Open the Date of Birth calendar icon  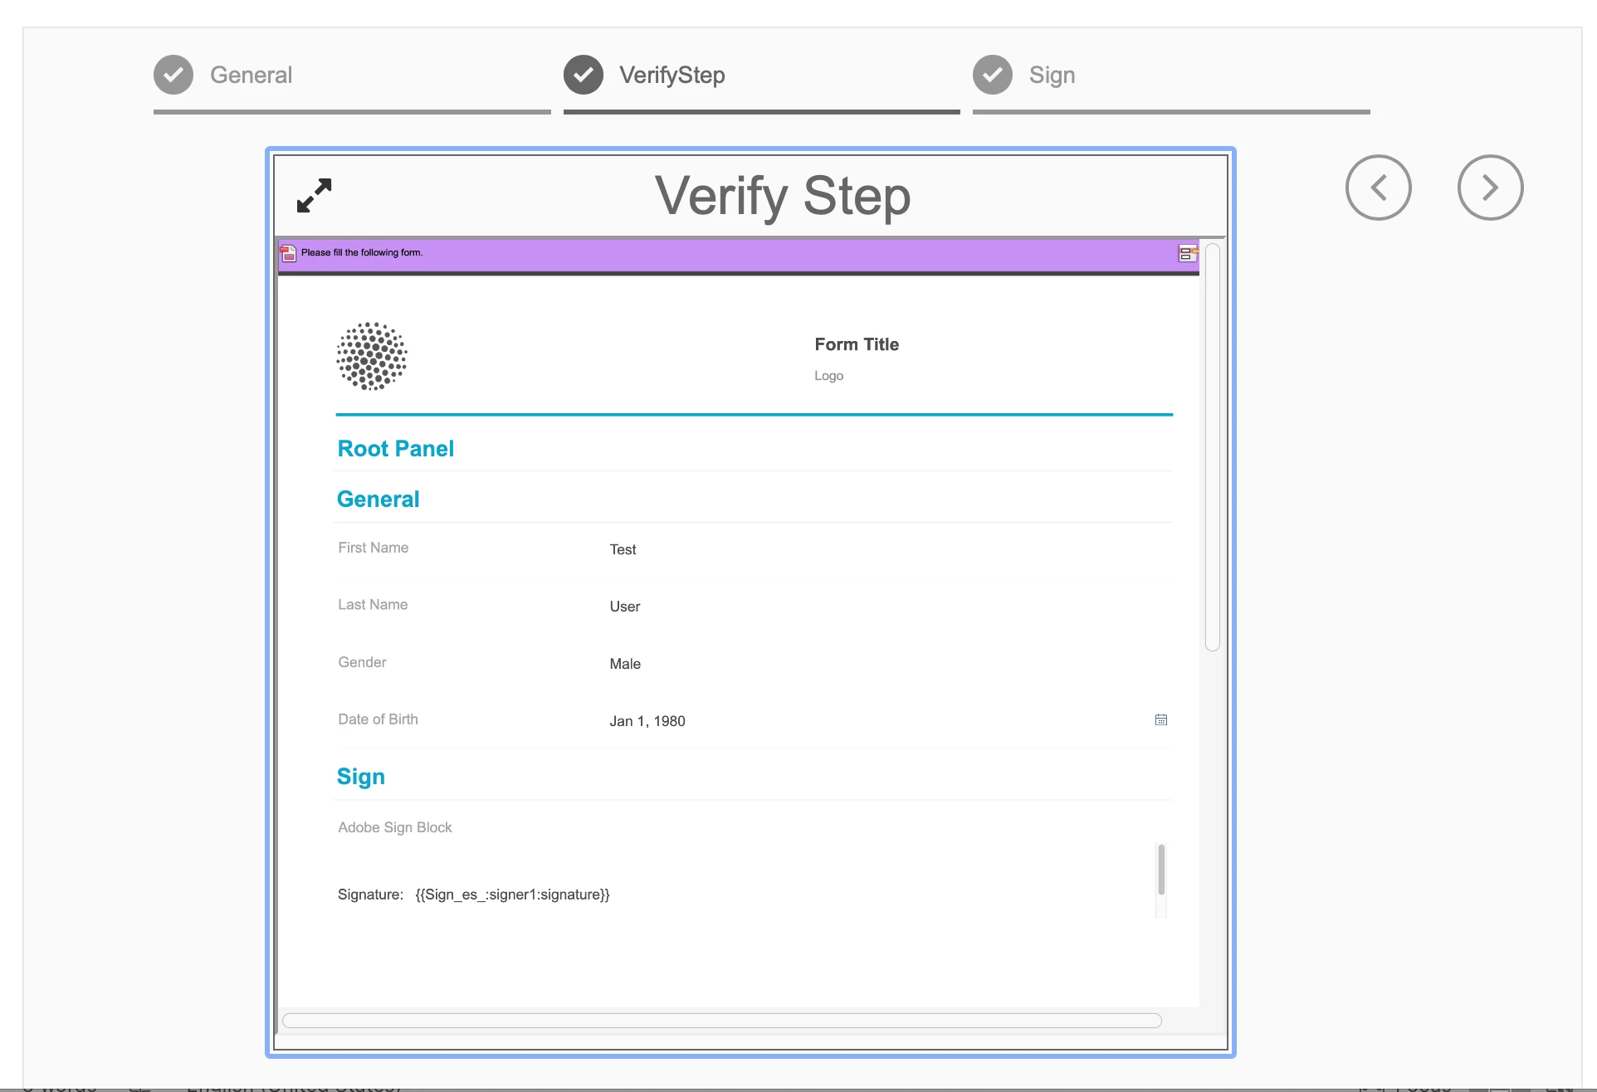(x=1160, y=719)
